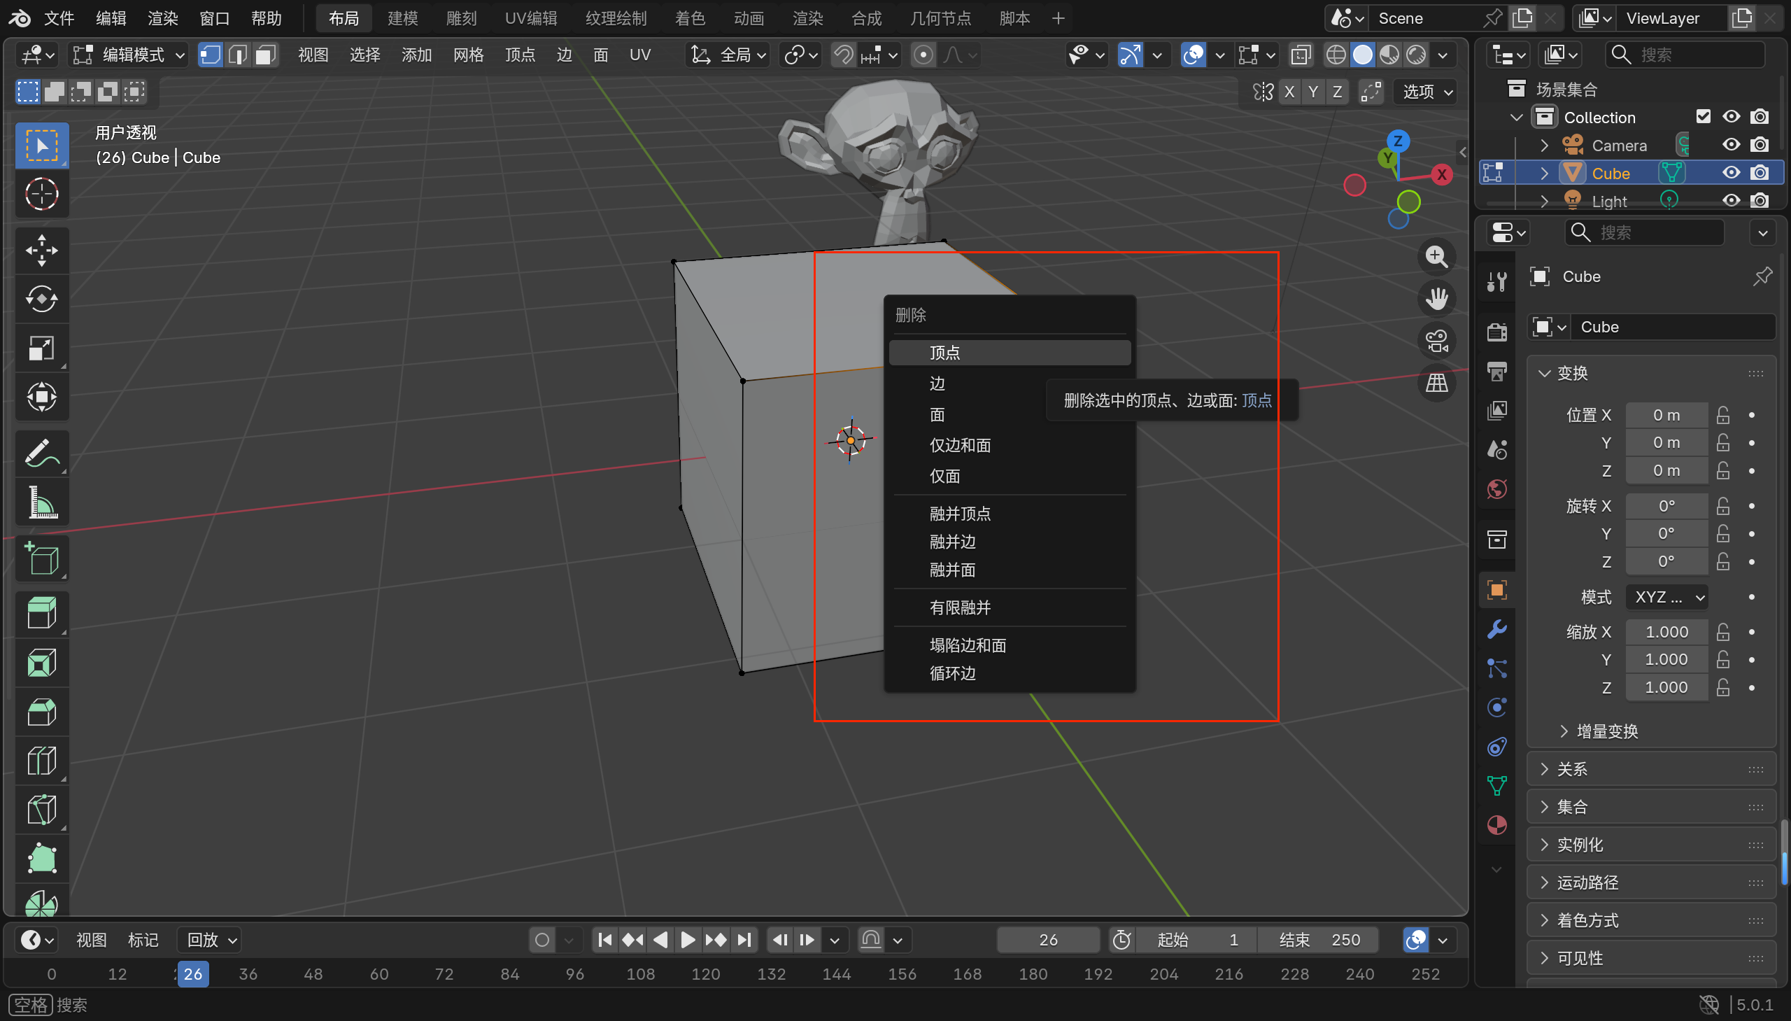Viewport: 1791px width, 1021px height.
Task: Uncheck Collection exclude checkbox
Action: click(1703, 116)
